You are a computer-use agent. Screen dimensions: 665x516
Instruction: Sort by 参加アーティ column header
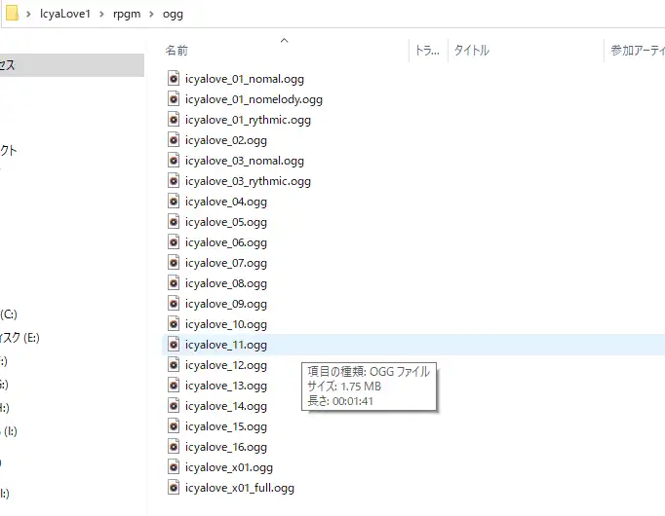638,51
